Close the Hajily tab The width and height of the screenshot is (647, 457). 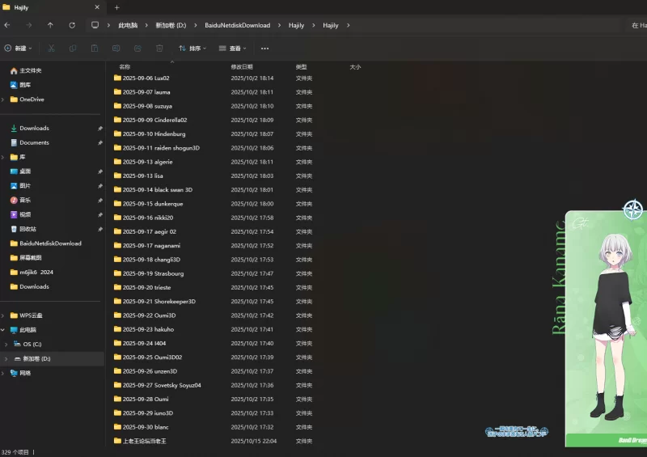tap(97, 7)
